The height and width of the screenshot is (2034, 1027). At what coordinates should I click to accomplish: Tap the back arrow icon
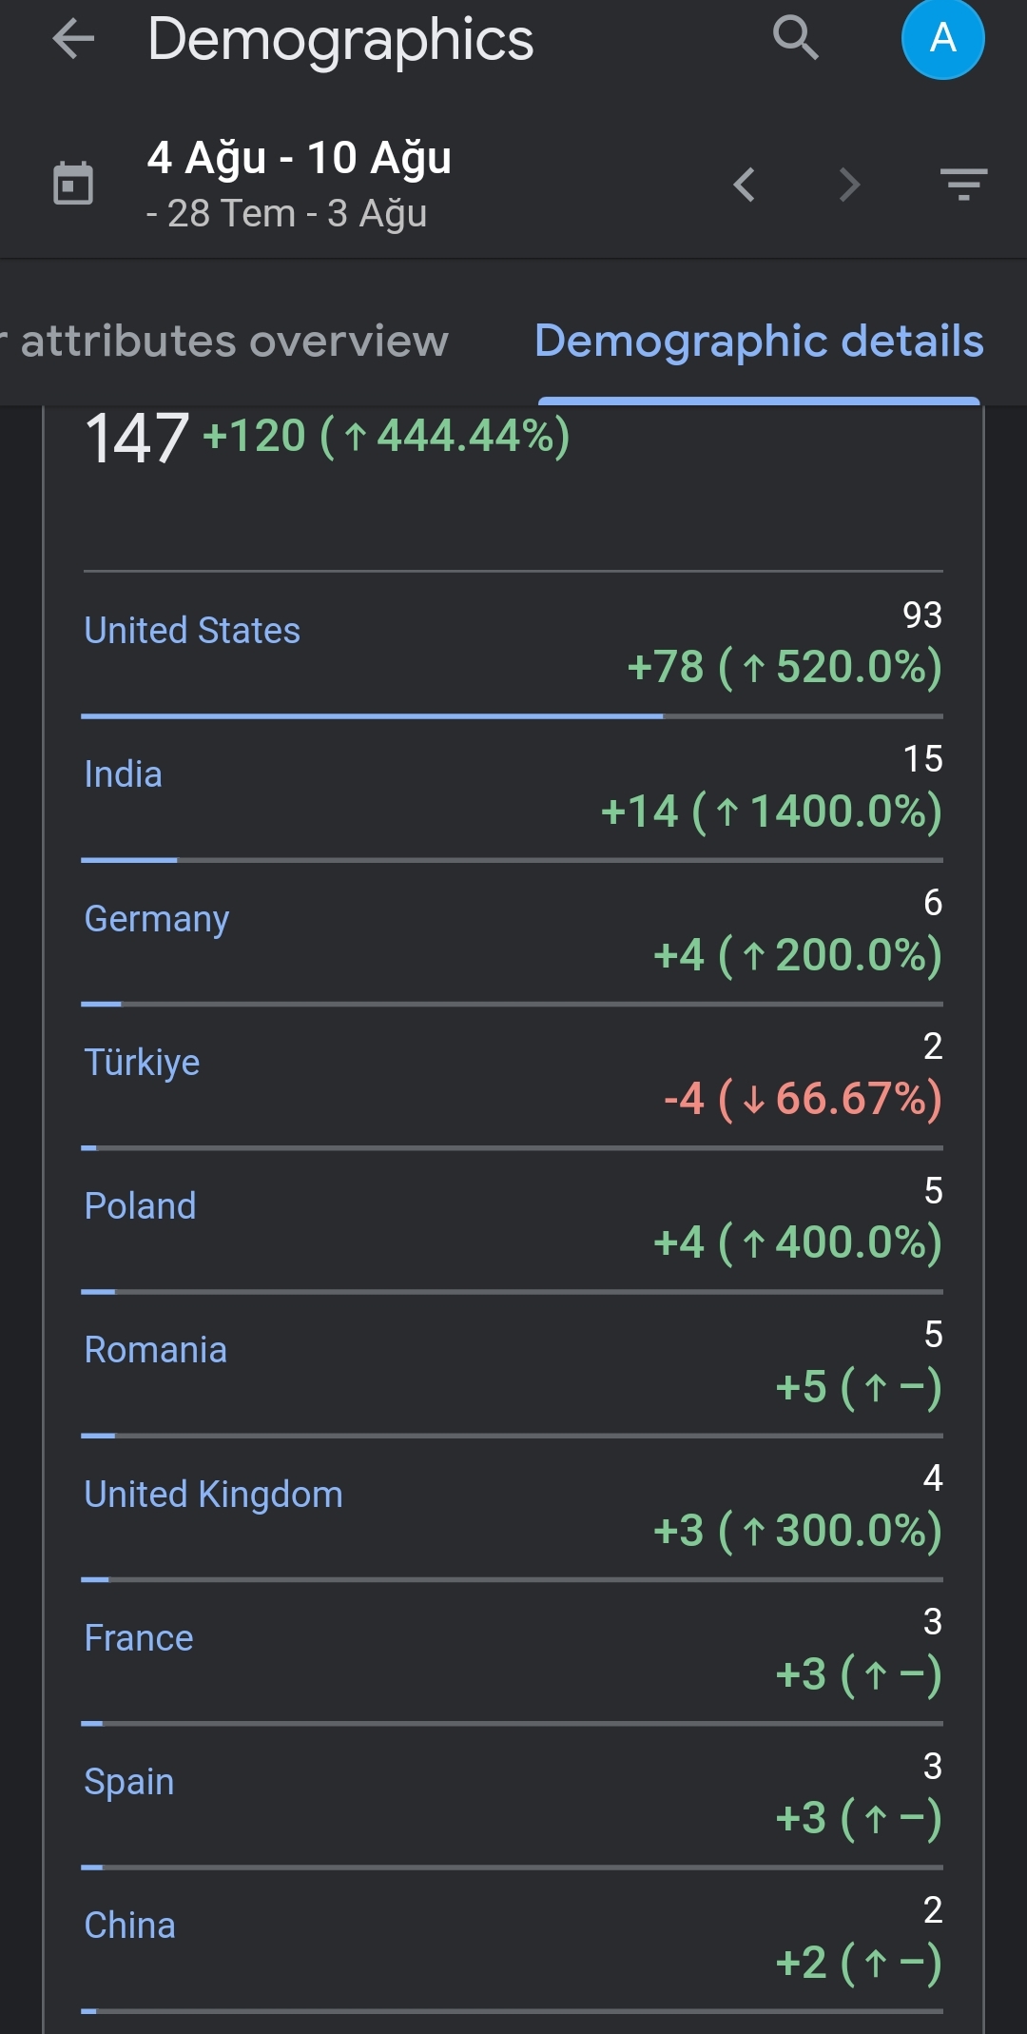pyautogui.click(x=73, y=39)
